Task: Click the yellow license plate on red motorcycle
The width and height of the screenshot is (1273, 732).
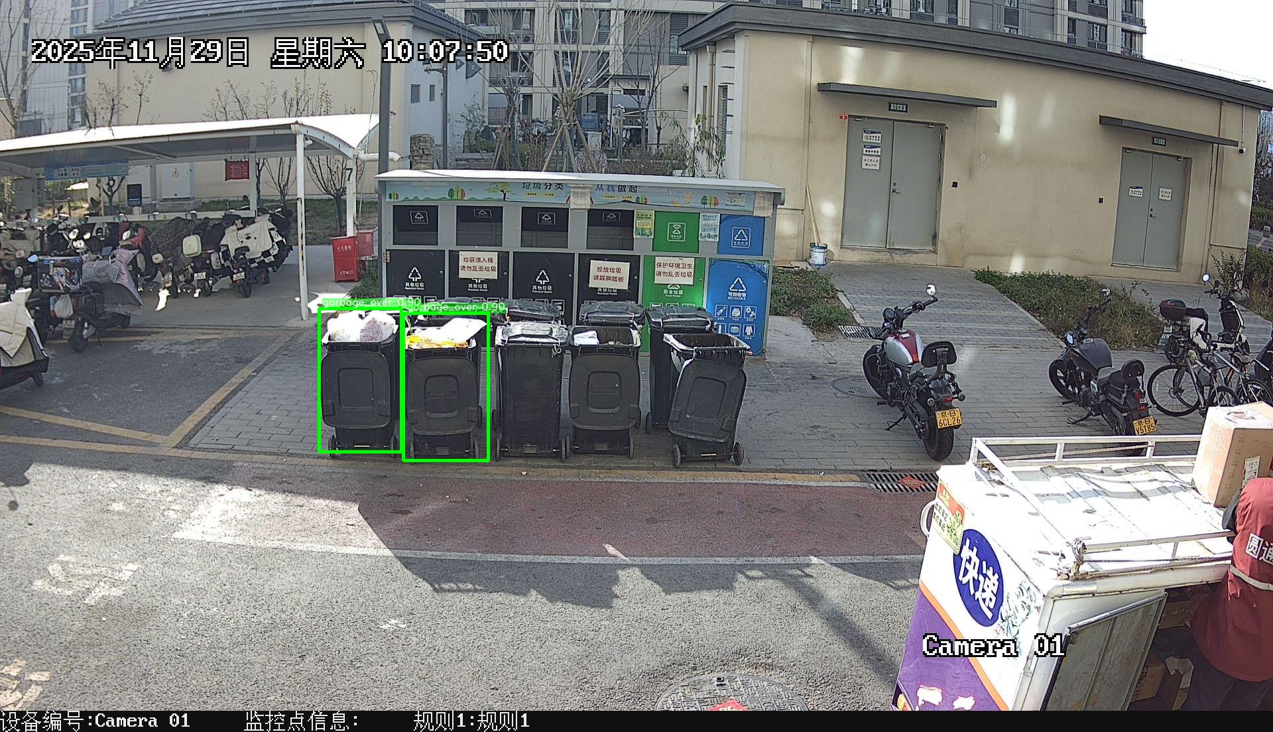Action: (949, 418)
